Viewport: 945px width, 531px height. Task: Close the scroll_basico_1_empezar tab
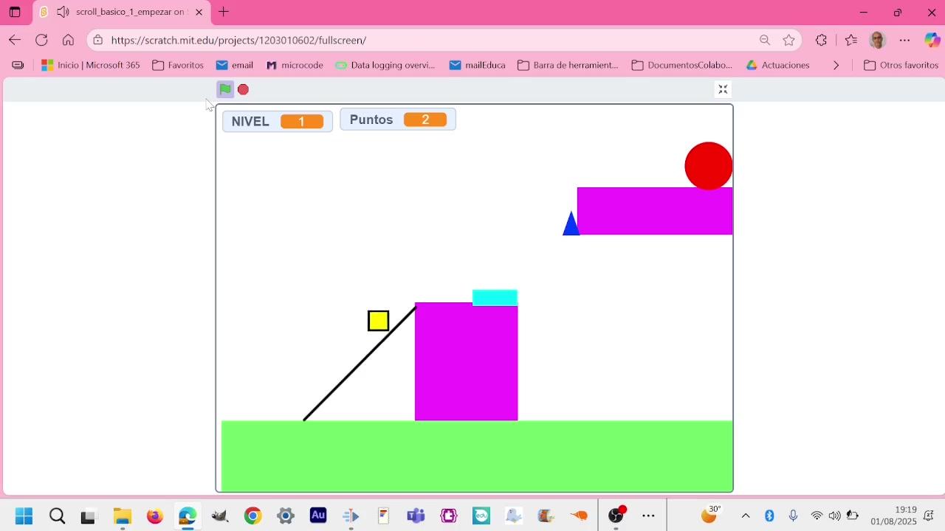(x=199, y=12)
